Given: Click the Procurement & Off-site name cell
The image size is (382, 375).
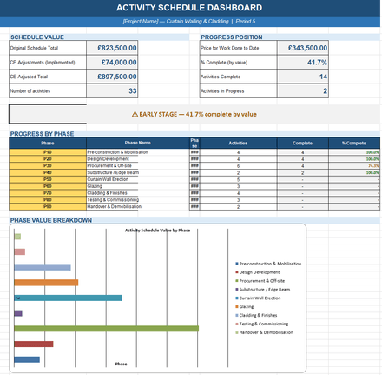Looking at the screenshot, I should (x=137, y=165).
